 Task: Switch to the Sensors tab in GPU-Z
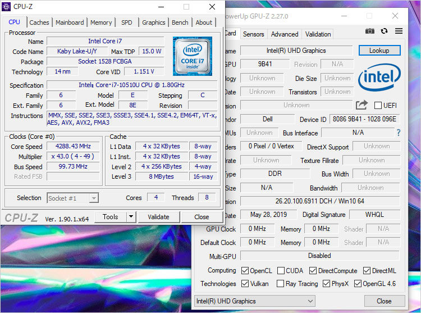coord(254,34)
